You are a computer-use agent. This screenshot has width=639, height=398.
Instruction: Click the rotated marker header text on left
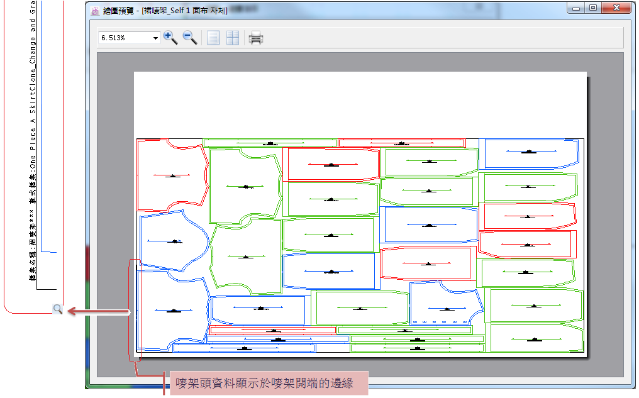[33, 145]
